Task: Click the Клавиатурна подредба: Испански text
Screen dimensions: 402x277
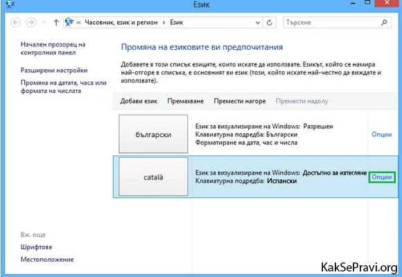Action: coord(246,181)
